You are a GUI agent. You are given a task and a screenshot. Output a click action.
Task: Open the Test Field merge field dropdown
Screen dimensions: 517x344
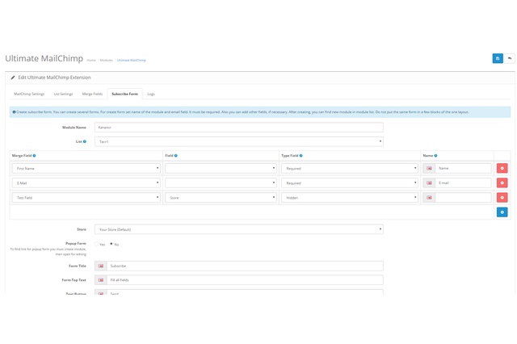point(86,198)
